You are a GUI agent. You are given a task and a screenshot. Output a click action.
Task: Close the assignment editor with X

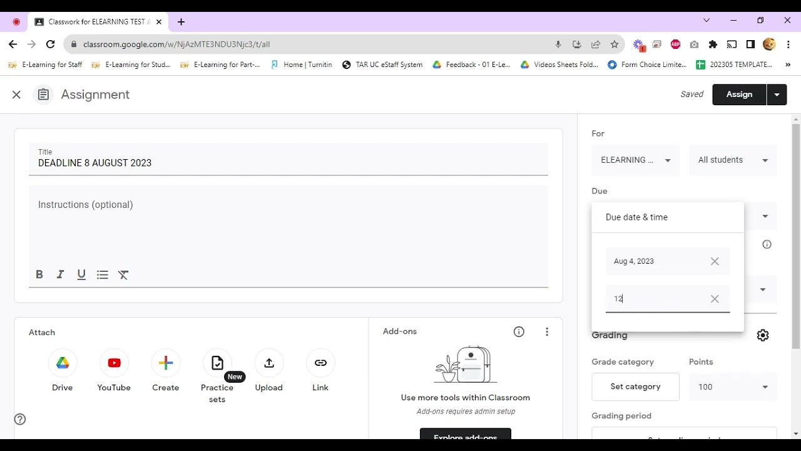(x=16, y=95)
